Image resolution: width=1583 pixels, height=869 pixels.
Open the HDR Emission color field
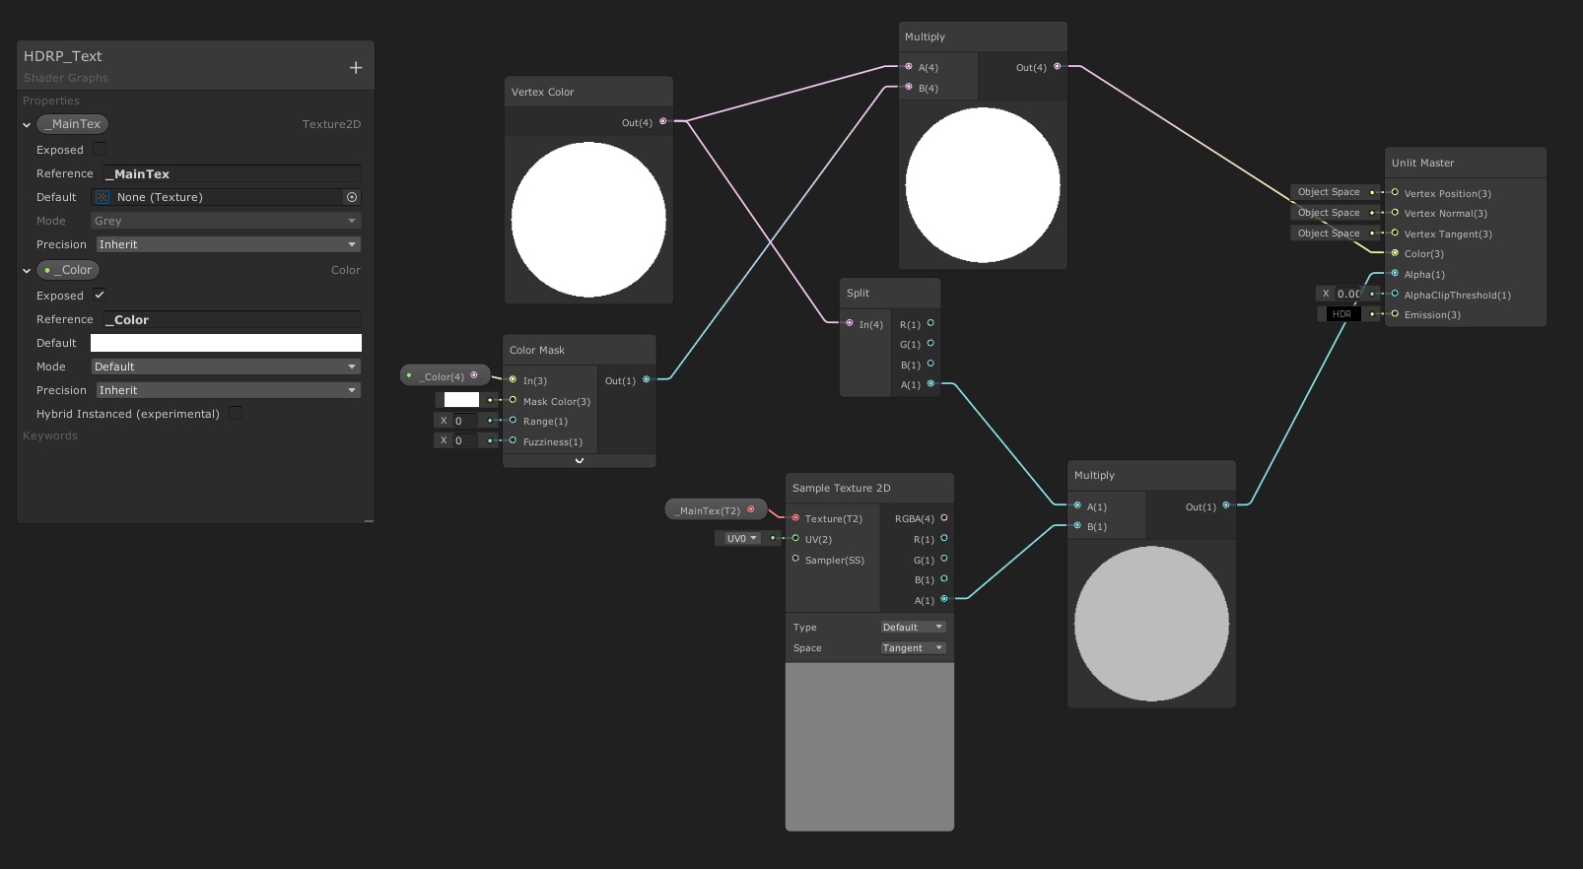(1342, 314)
